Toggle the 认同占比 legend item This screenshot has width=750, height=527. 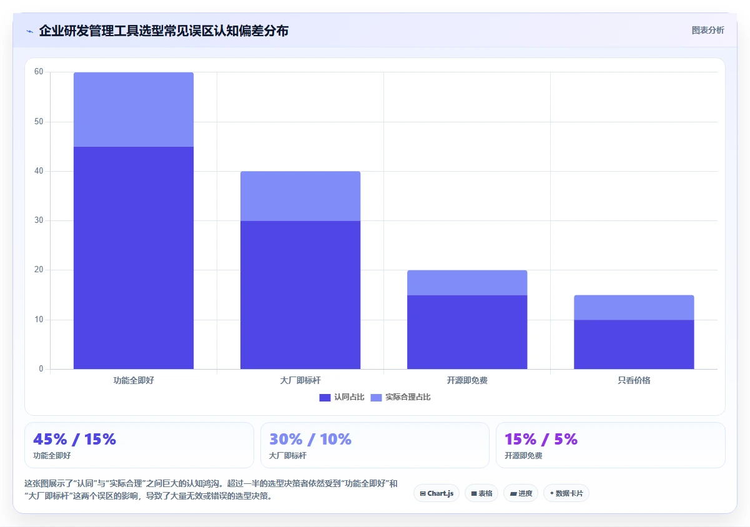click(x=342, y=397)
